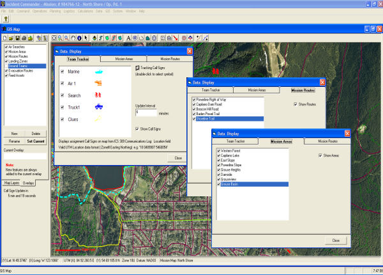Image resolution: width=383 pixels, height=275 pixels.
Task: Uncheck the Western Forest mission area
Action: tap(218, 151)
